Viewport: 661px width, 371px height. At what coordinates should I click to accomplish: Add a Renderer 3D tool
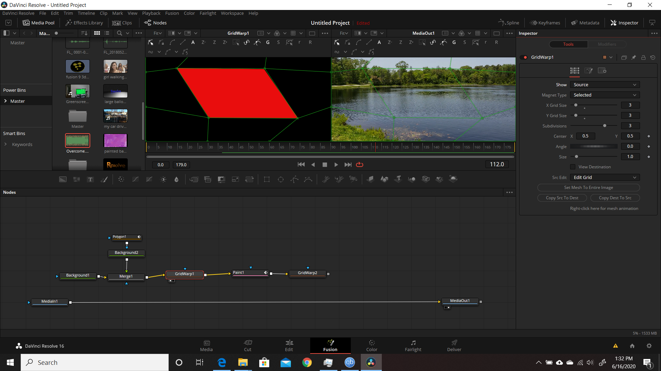point(453,179)
